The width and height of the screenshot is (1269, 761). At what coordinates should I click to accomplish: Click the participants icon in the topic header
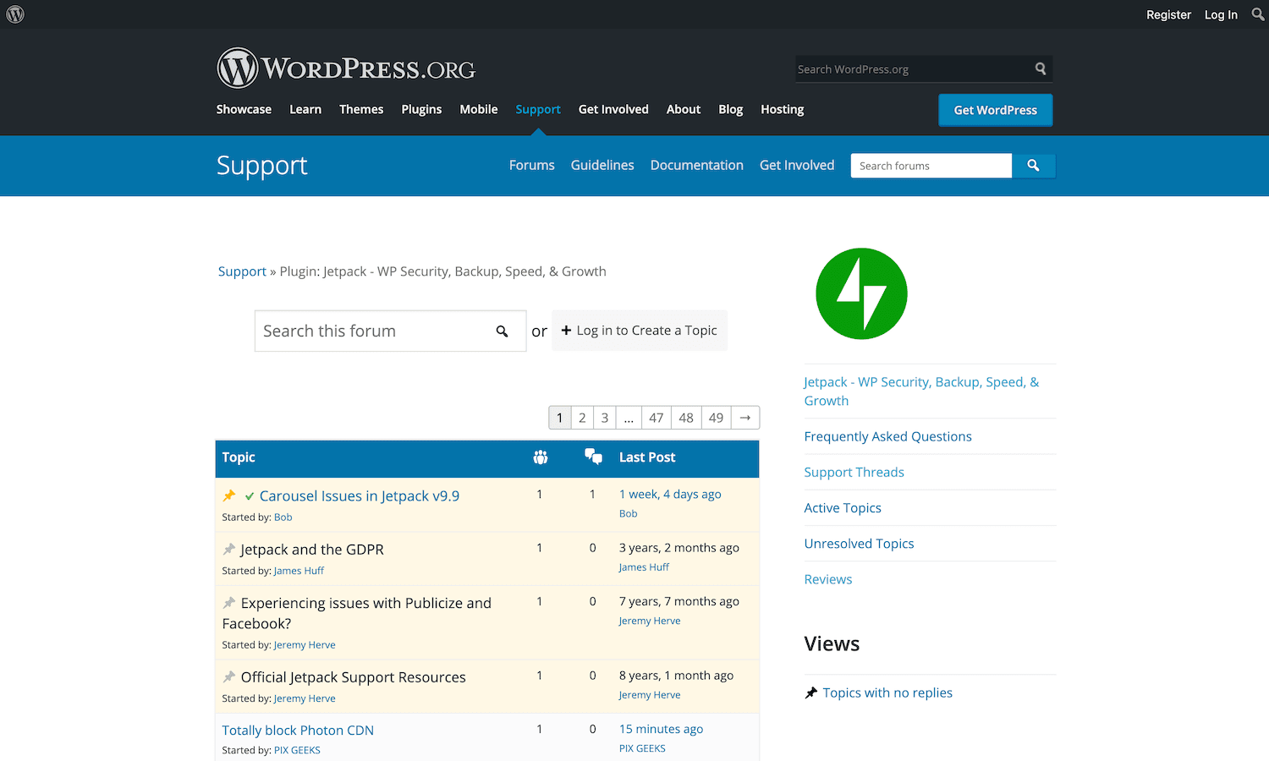click(x=541, y=457)
